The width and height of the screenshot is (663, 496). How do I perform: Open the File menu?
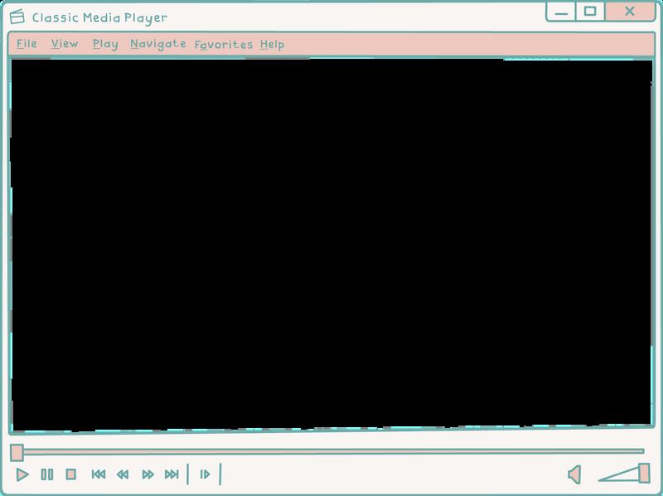[27, 44]
